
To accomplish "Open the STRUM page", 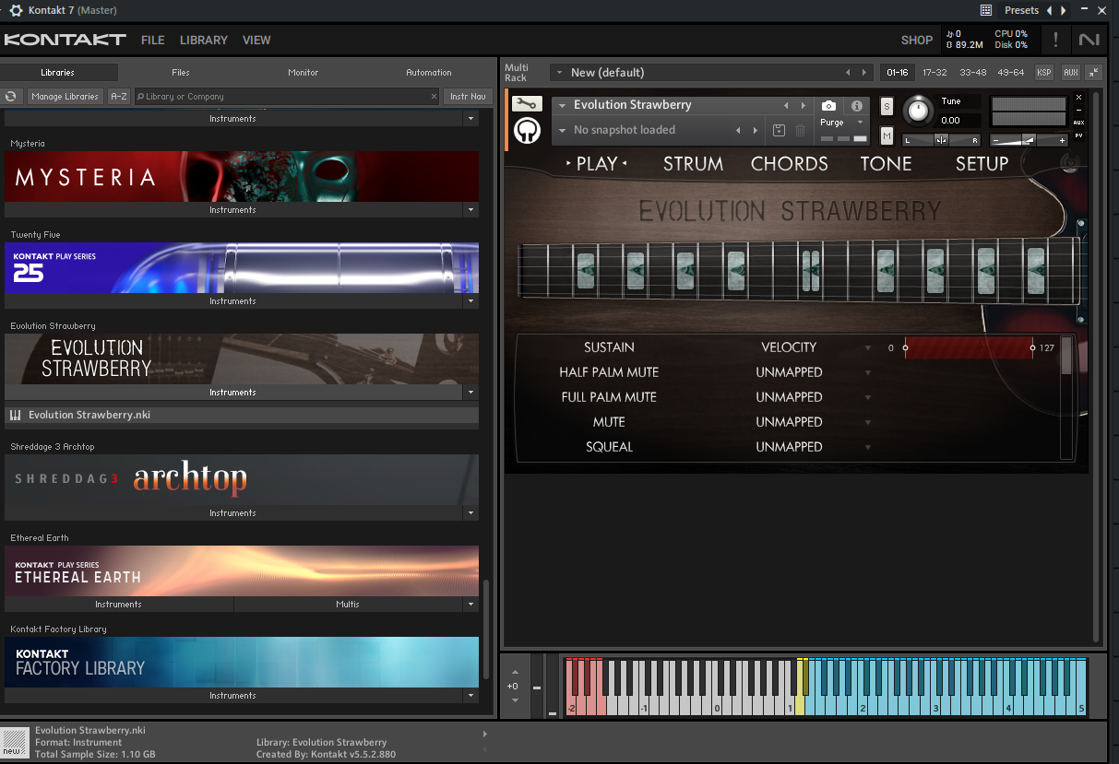I will point(693,163).
